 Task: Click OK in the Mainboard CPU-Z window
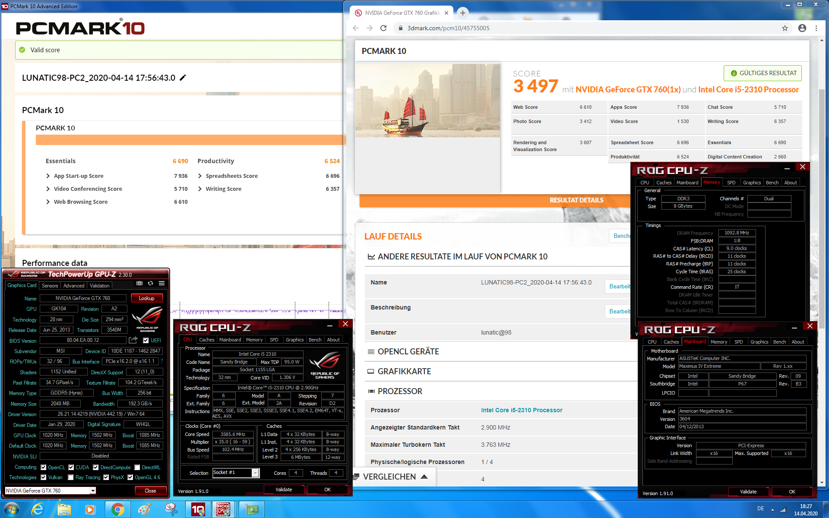(792, 492)
